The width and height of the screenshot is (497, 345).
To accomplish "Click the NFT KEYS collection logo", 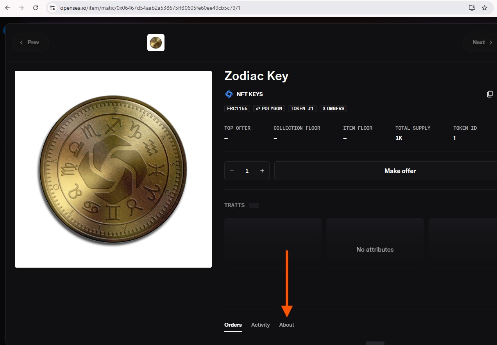I will point(229,94).
